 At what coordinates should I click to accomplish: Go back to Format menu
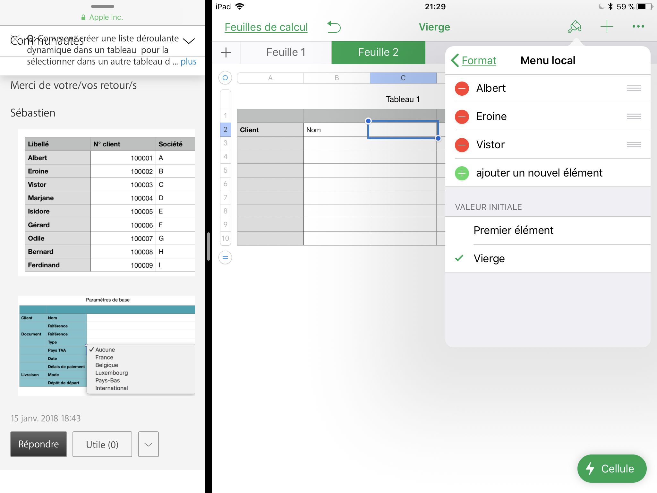474,60
